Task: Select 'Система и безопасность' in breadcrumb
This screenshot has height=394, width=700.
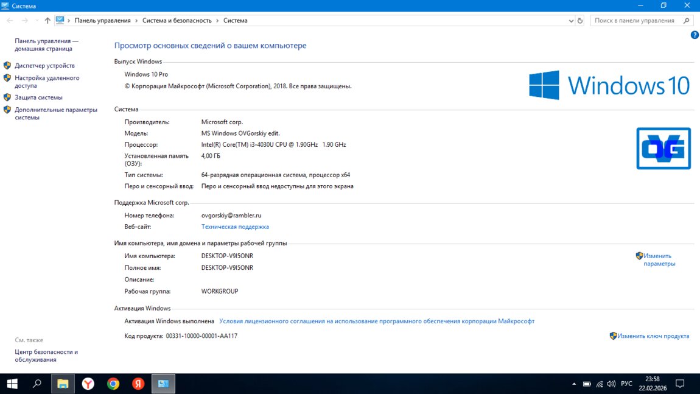Action: (177, 21)
